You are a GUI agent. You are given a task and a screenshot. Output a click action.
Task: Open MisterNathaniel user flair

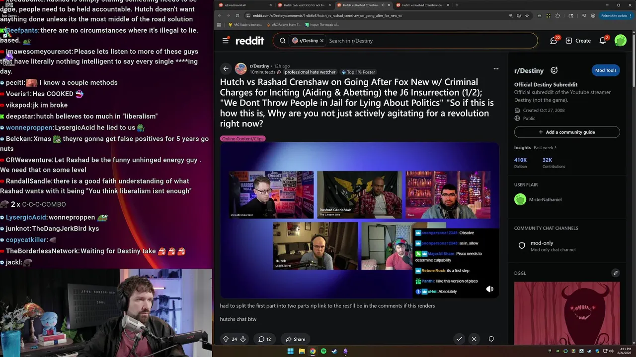pos(538,199)
